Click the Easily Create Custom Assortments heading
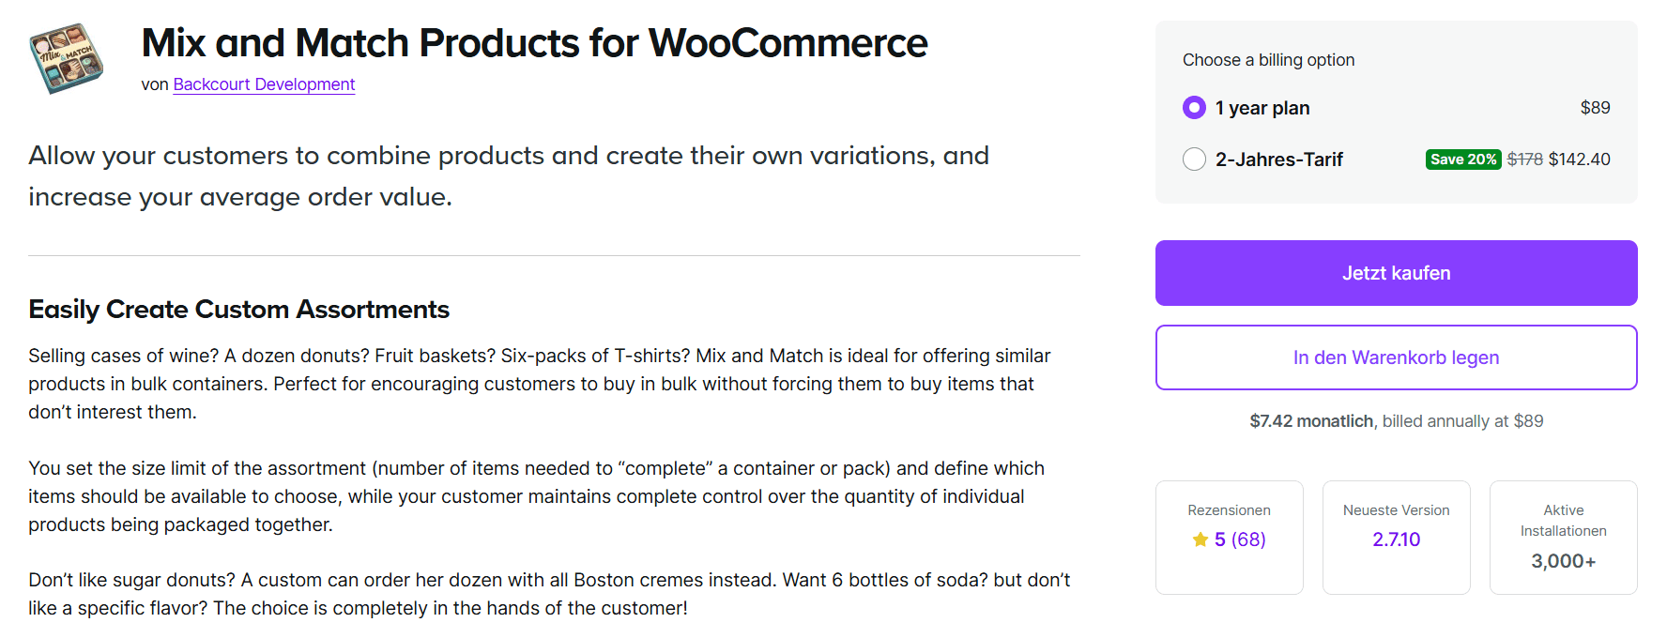 point(239,309)
